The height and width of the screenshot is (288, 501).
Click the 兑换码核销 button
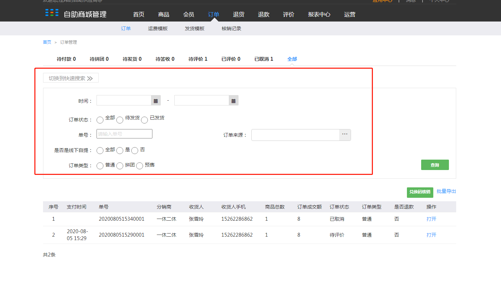[420, 192]
